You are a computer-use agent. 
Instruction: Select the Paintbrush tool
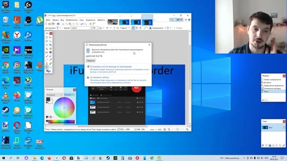[47, 56]
